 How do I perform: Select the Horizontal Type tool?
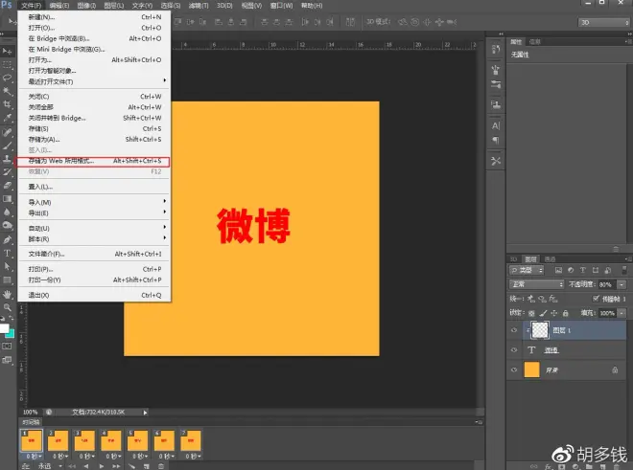click(x=7, y=253)
